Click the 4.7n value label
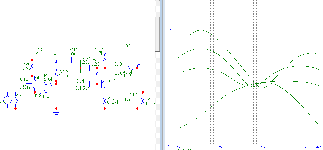The image size is (323, 150). (x=41, y=54)
